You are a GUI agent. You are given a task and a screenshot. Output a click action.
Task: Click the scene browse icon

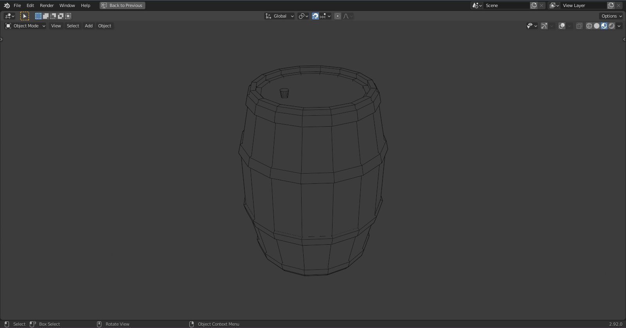coord(477,5)
